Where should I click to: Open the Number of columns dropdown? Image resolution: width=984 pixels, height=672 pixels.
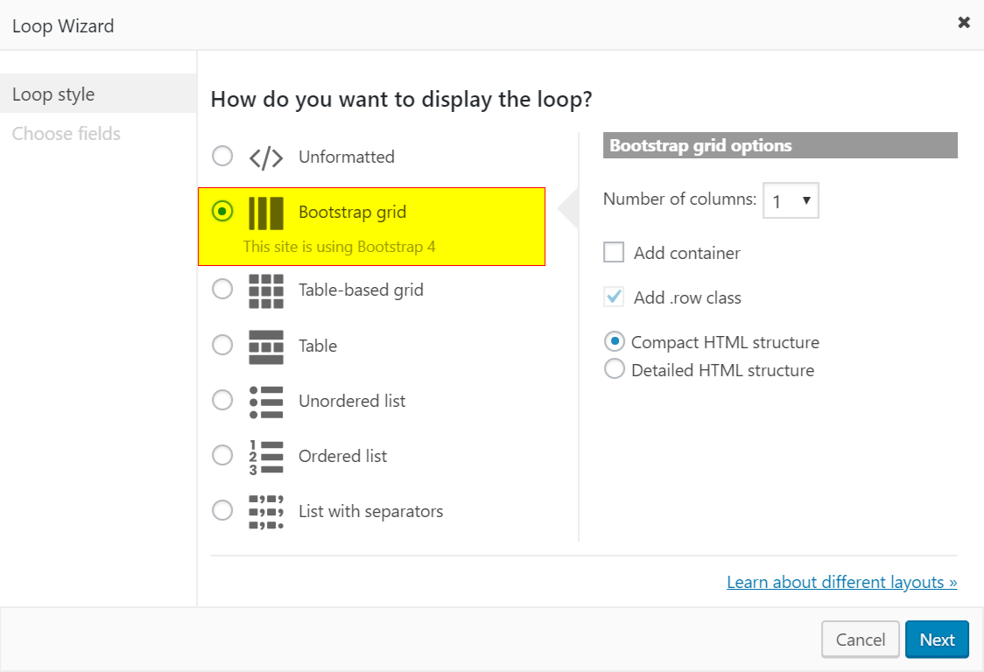[x=791, y=200]
